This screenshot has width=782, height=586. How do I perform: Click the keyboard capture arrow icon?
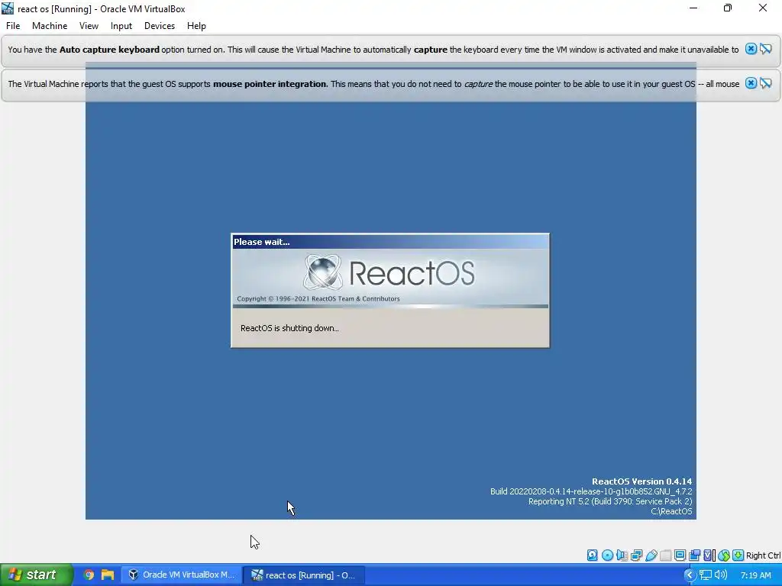coord(738,555)
